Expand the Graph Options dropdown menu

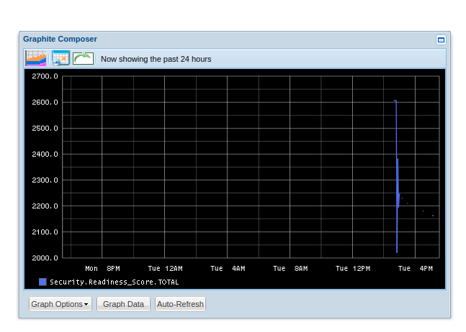[60, 304]
